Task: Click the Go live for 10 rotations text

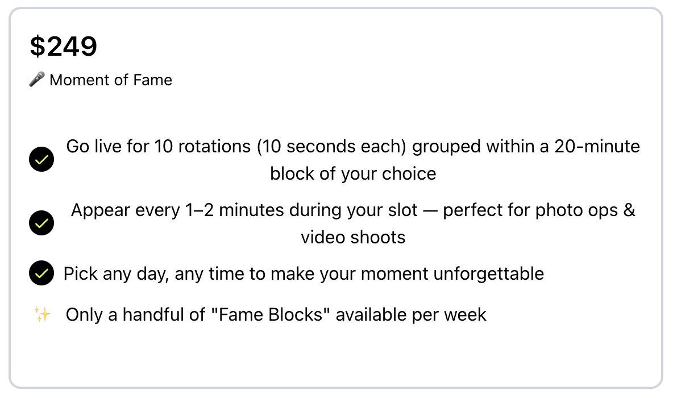Action: (159, 147)
